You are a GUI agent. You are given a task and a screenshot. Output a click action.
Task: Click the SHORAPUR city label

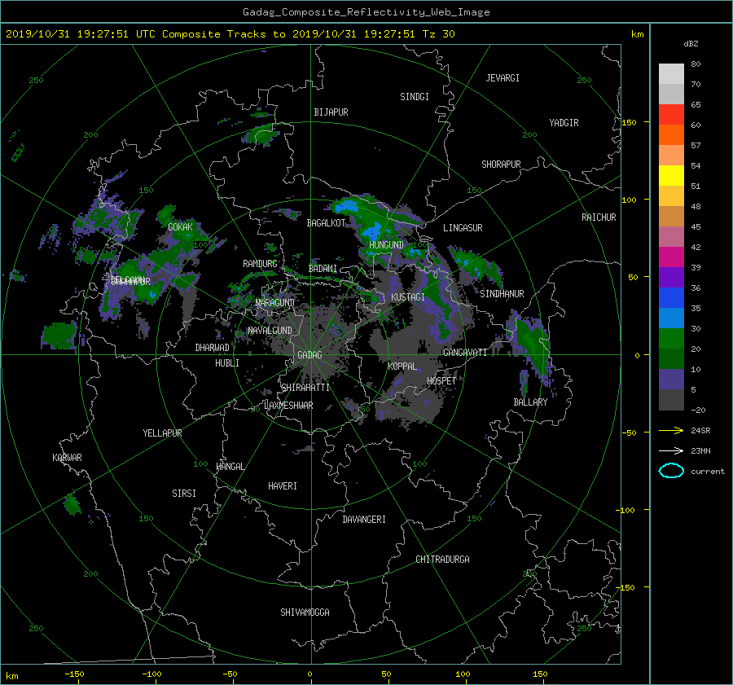501,165
